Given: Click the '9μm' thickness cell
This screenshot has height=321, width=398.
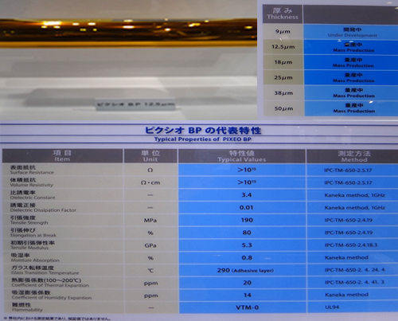Looking at the screenshot, I should 283,32.
